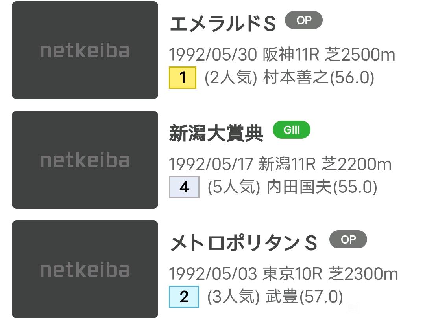
Task: Open the エメラルドS race thumbnail
Action: [85, 50]
